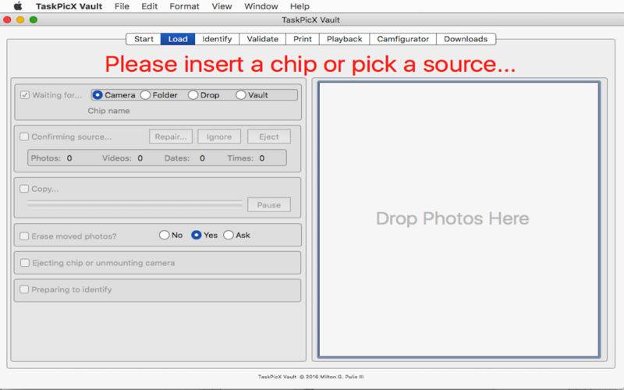Switch to the Start tab
This screenshot has height=390, width=624.
tap(144, 39)
